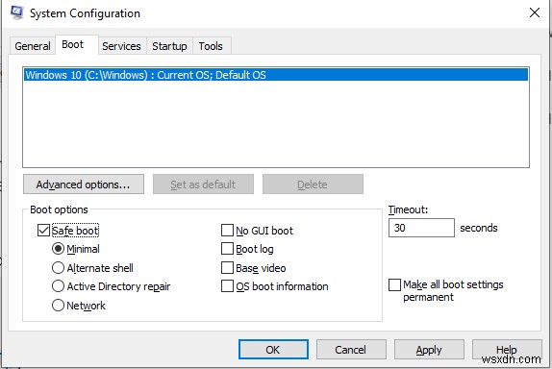Choose the Alternate shell radio button

(58, 268)
